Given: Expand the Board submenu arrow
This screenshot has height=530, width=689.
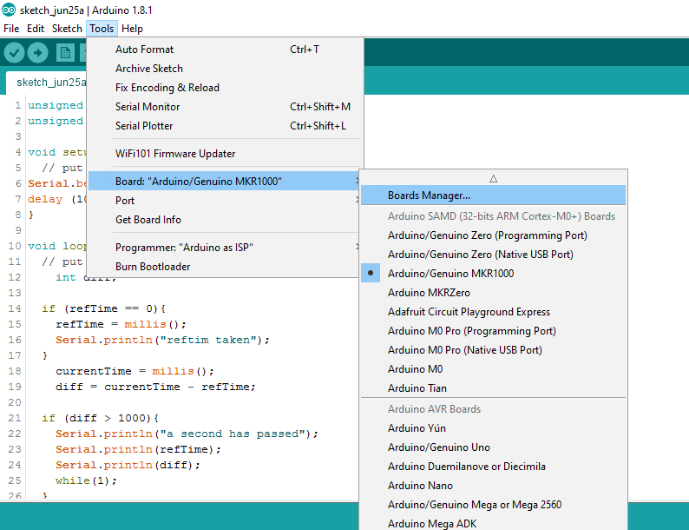Looking at the screenshot, I should pos(357,182).
